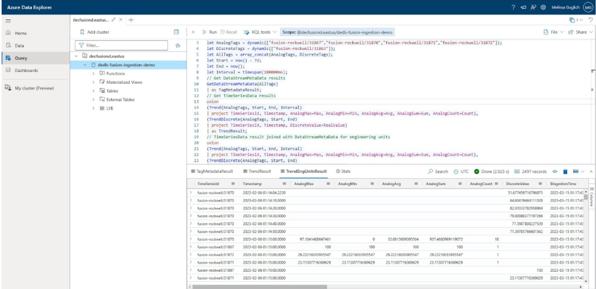This screenshot has width=596, height=289.
Task: Rename query tab with pencil icon
Action: coord(113,19)
